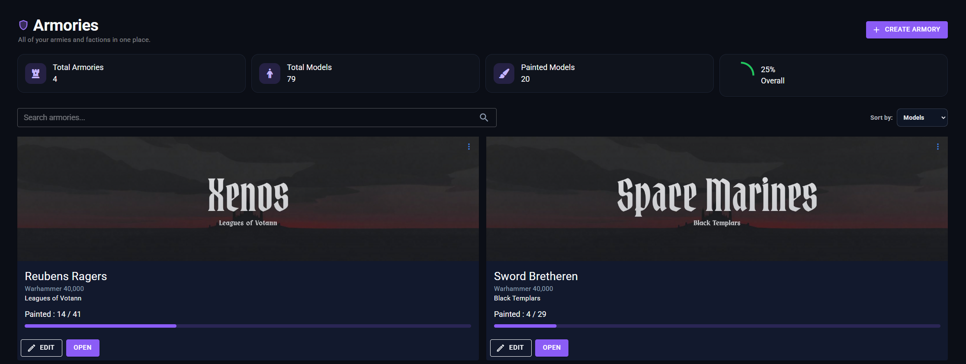The image size is (966, 364).
Task: Click pencil icon on Sword Bretheren Edit
Action: [x=501, y=348]
